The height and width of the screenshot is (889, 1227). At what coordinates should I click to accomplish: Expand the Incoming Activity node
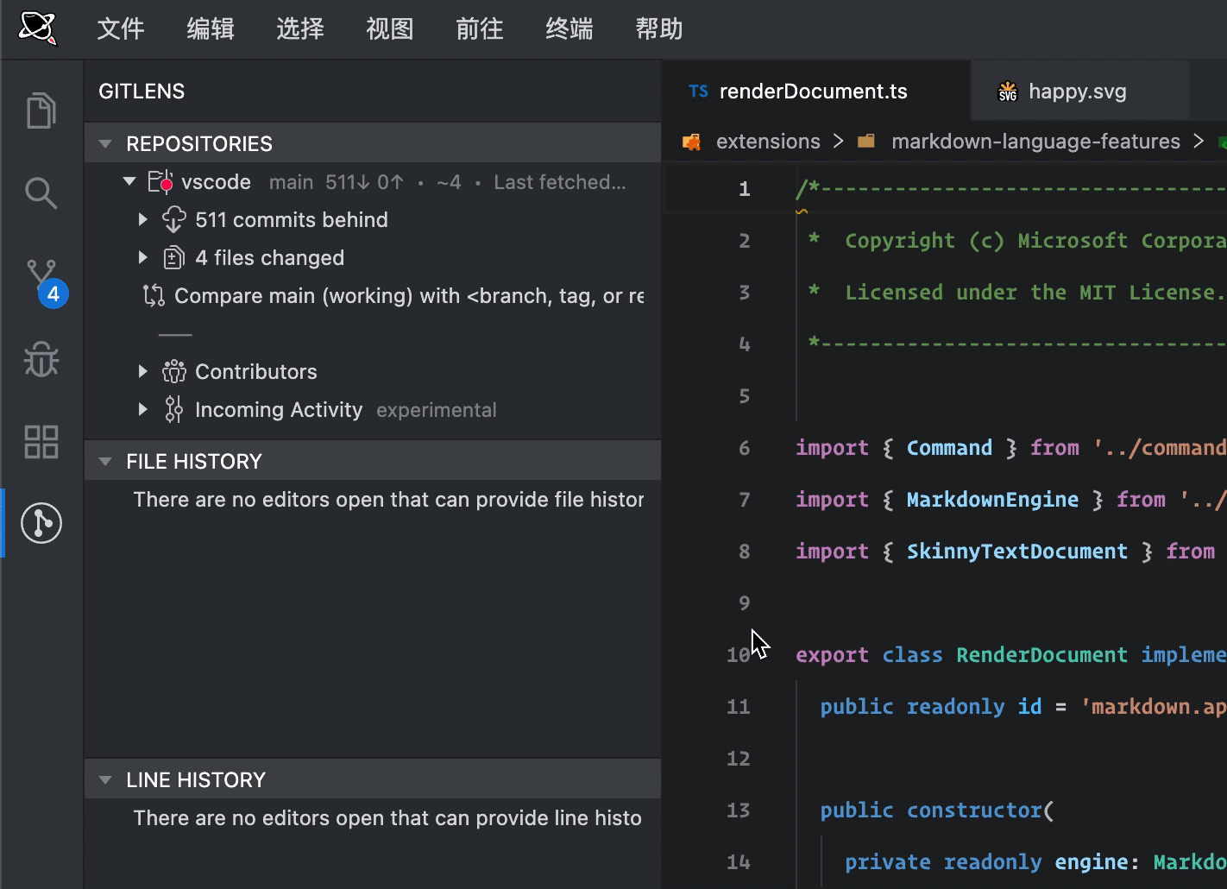pos(143,410)
